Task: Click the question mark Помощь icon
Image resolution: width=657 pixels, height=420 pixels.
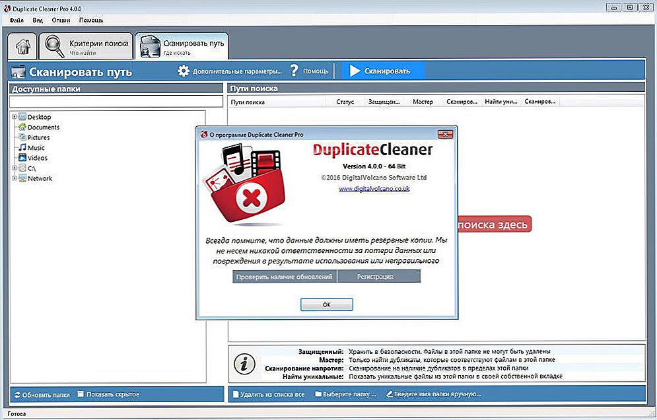Action: point(294,71)
